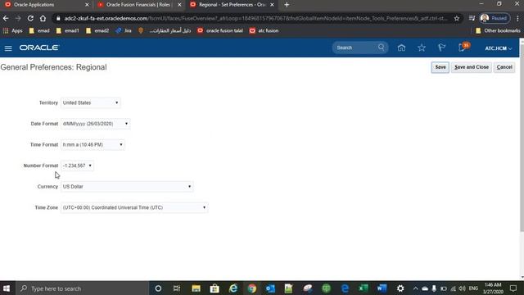
Task: Open the Apps bookmark
Action: coord(12,31)
